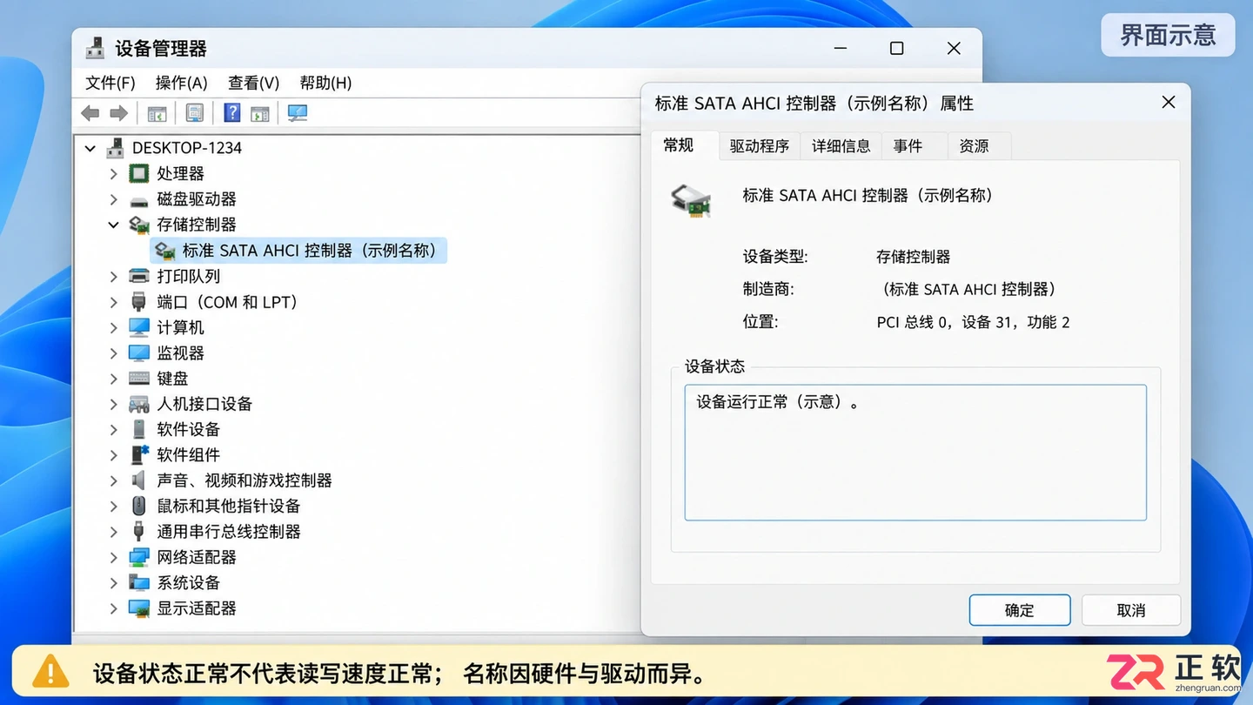Switch to the 驱动程序 tab
The height and width of the screenshot is (705, 1253).
tap(760, 146)
